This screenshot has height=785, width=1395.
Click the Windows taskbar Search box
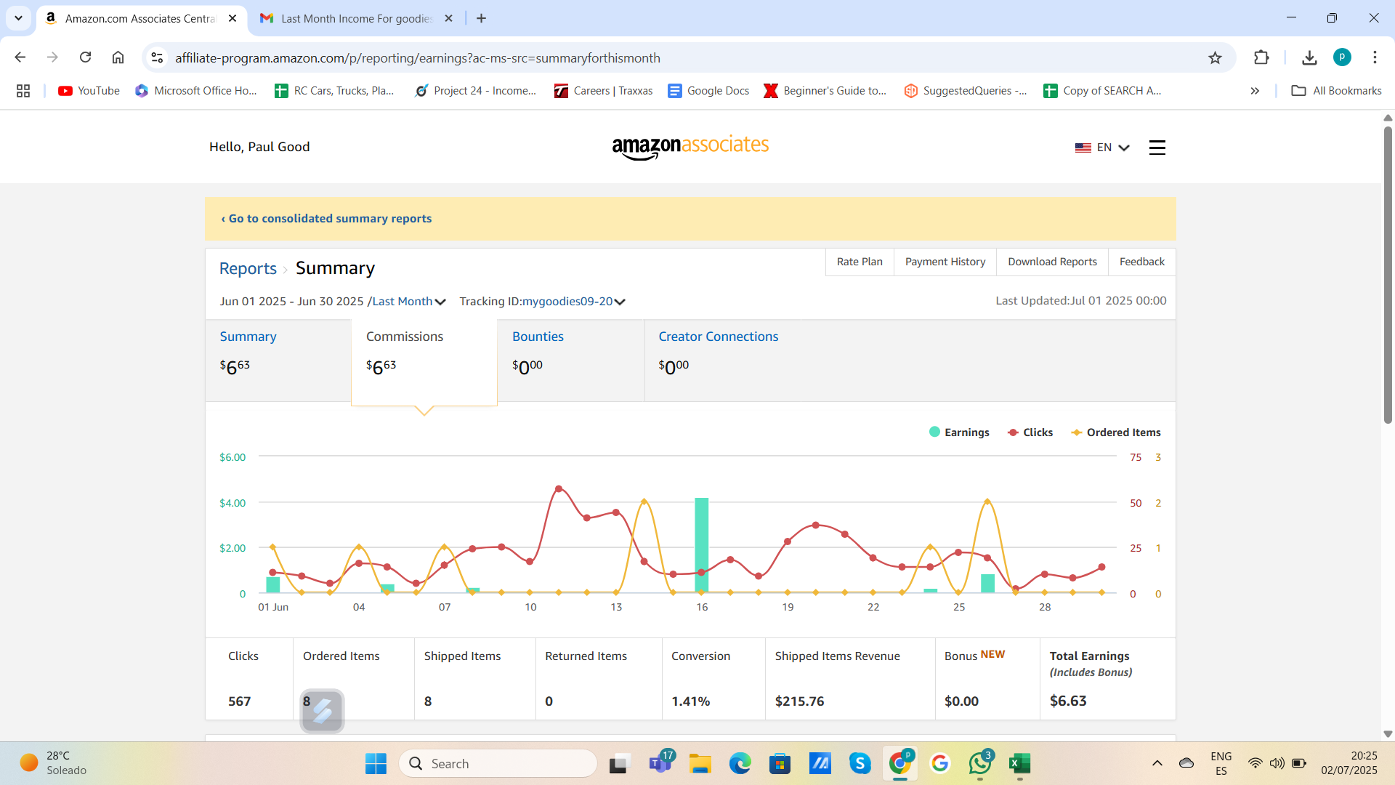[x=498, y=763]
